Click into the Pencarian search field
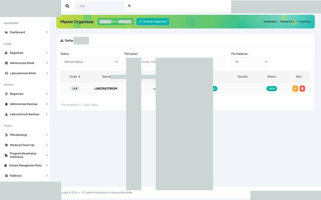This screenshot has width=321, height=200. (175, 62)
